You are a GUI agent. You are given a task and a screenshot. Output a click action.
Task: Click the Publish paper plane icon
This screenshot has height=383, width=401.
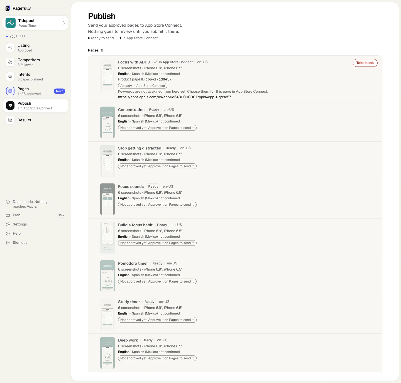[10, 105]
